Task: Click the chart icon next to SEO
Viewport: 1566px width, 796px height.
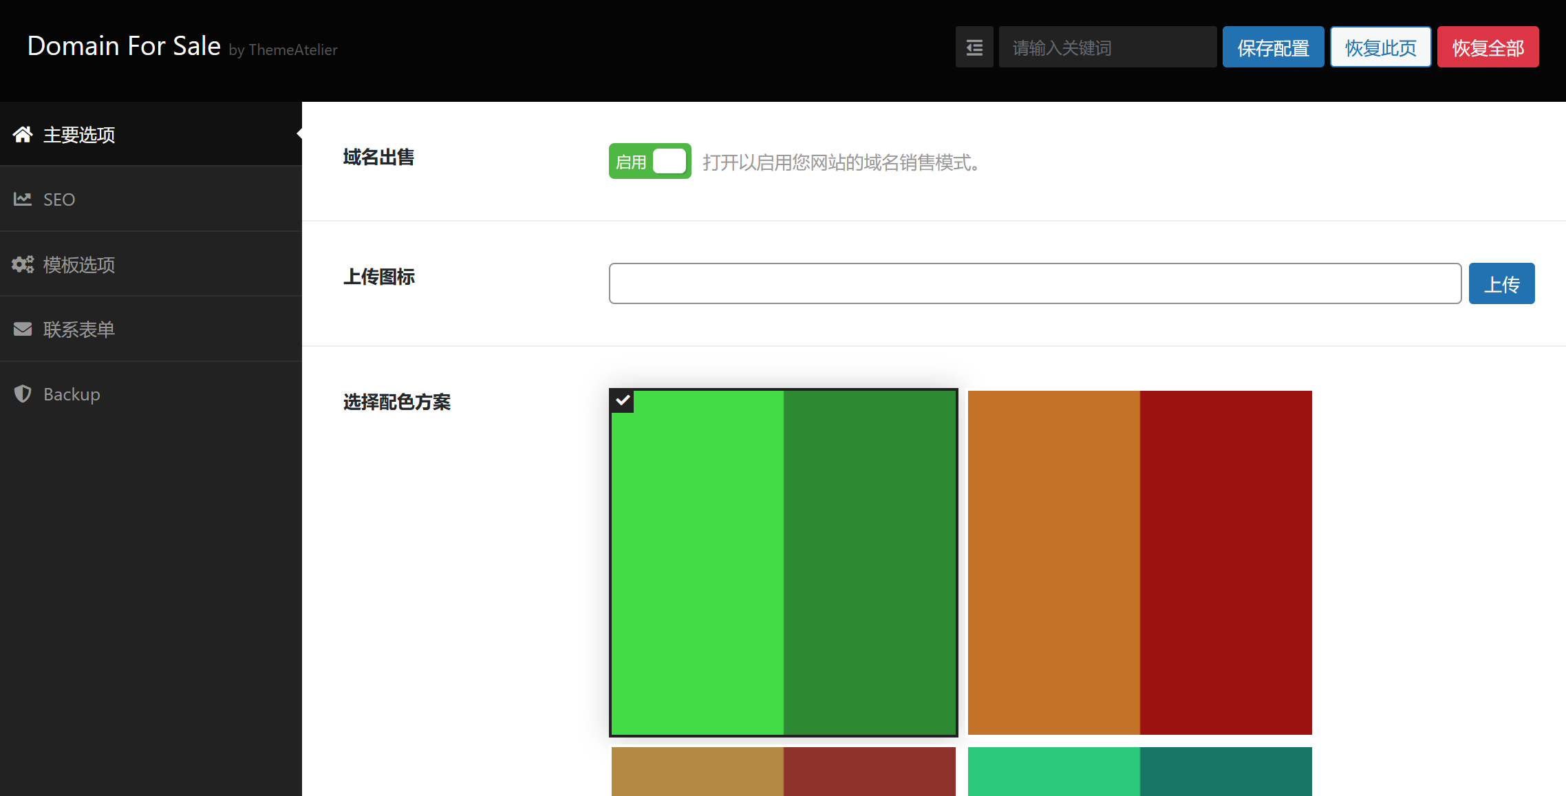Action: pyautogui.click(x=23, y=200)
